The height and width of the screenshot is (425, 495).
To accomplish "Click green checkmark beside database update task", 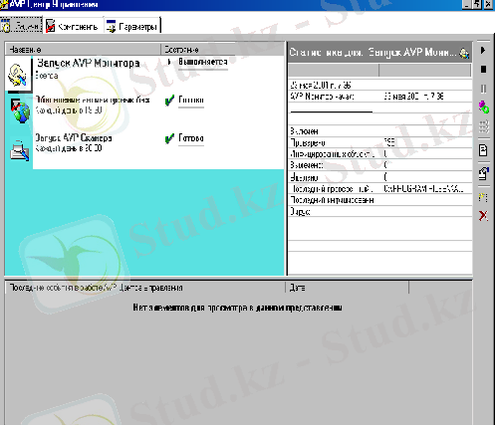I will (169, 101).
